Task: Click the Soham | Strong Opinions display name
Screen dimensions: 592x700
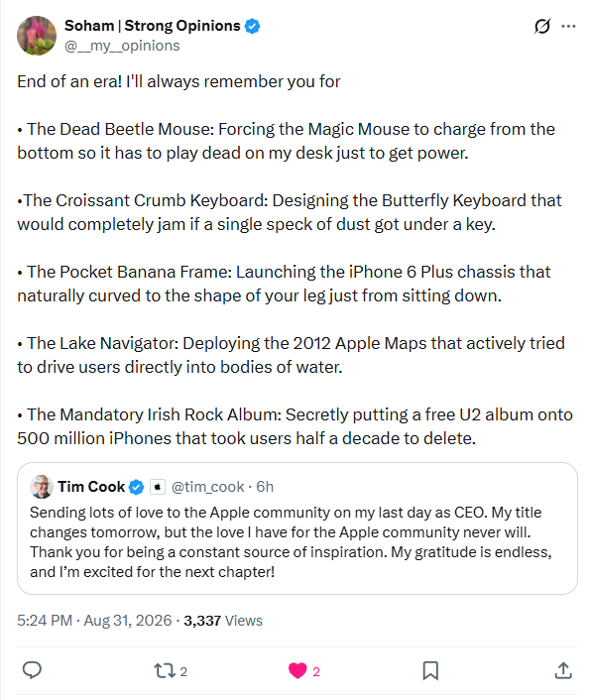Action: coord(153,26)
